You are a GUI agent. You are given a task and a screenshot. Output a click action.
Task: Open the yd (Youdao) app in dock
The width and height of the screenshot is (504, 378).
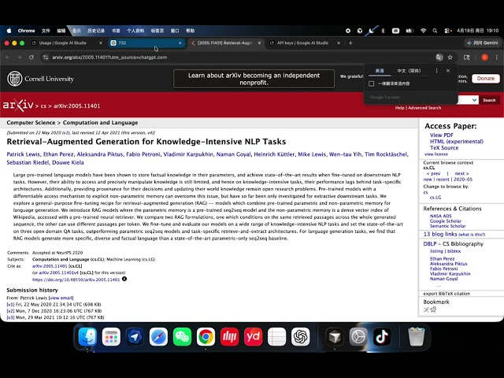pos(253,337)
